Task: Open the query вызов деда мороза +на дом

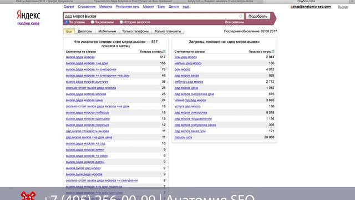Action: [87, 63]
